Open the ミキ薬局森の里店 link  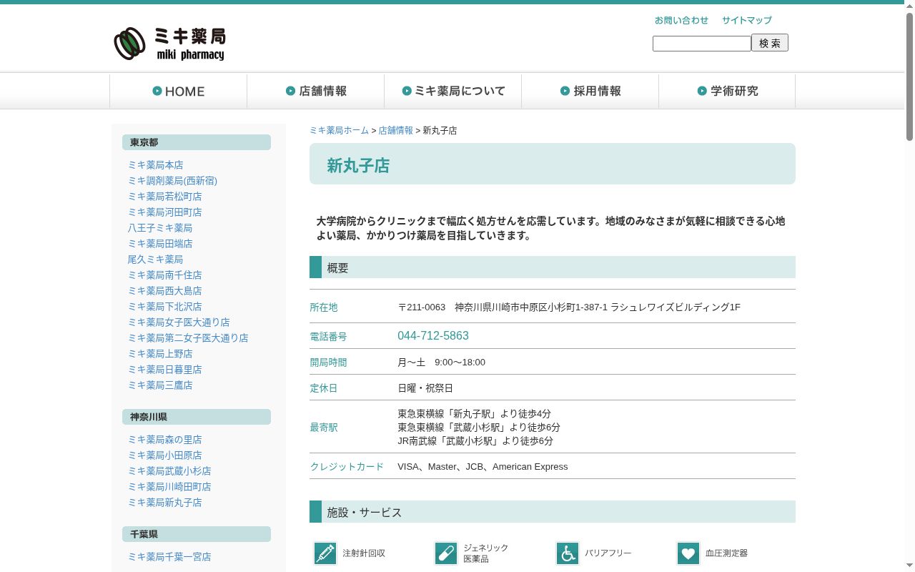(x=164, y=440)
